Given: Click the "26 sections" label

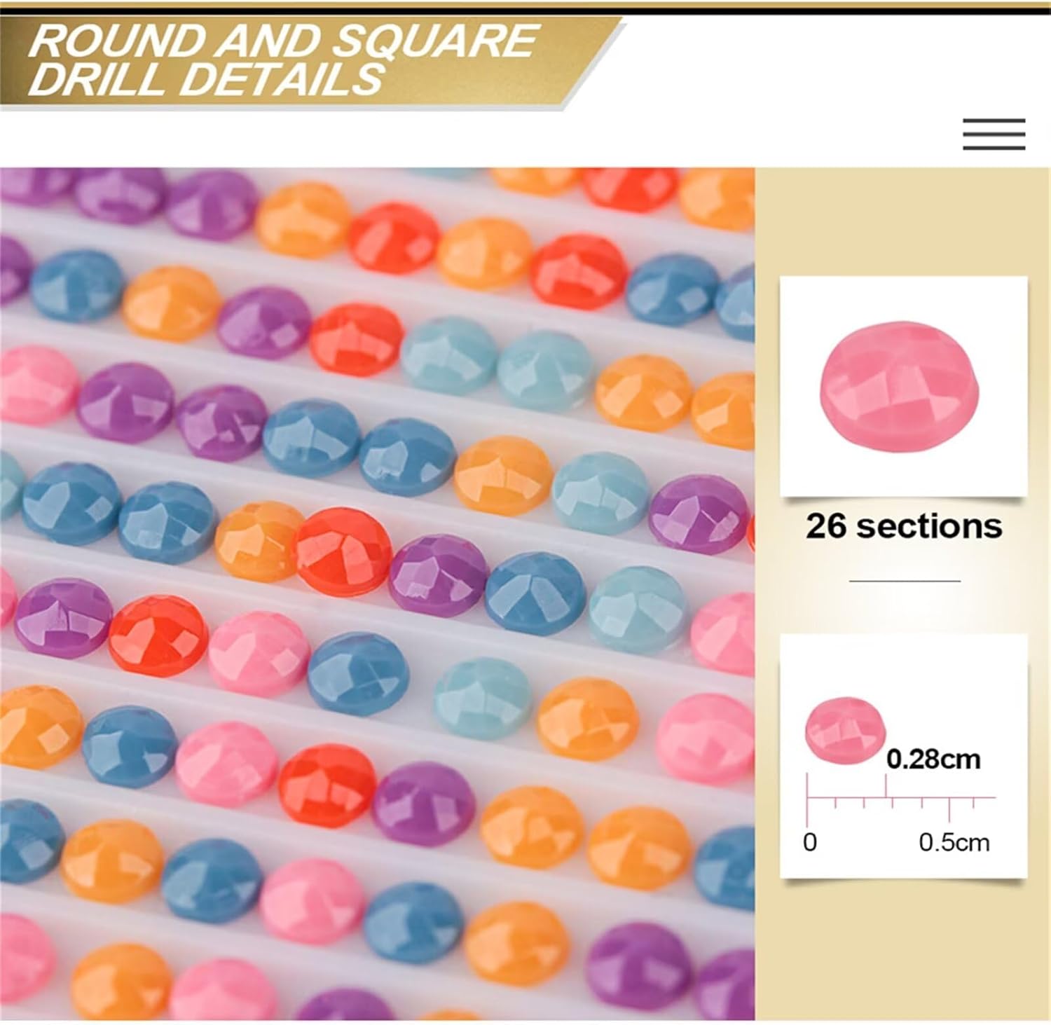Looking at the screenshot, I should click(x=903, y=526).
